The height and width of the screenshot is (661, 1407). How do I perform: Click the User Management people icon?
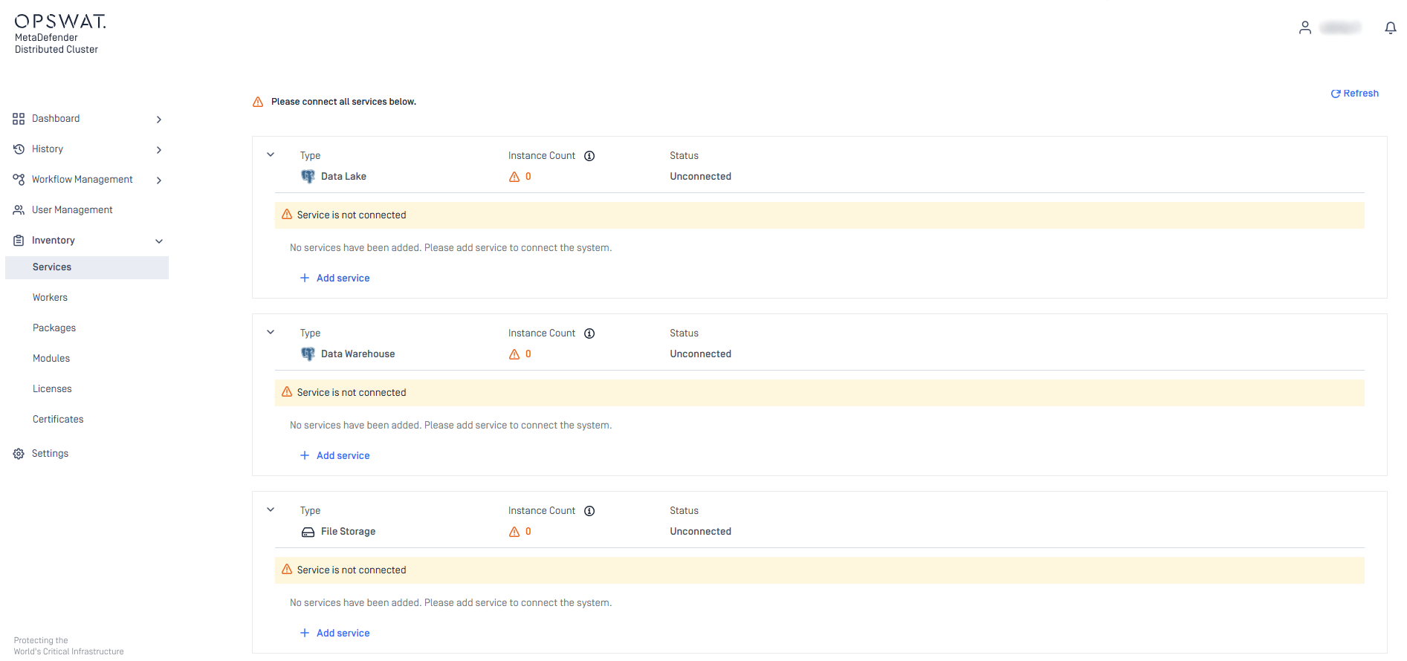point(19,210)
